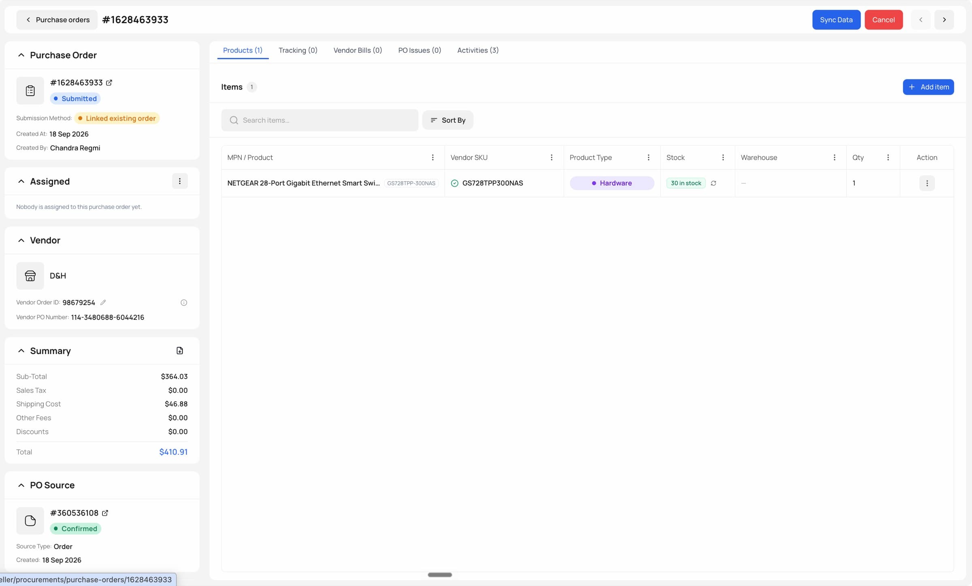This screenshot has height=586, width=972.
Task: Collapse the PO Source section
Action: (x=21, y=485)
